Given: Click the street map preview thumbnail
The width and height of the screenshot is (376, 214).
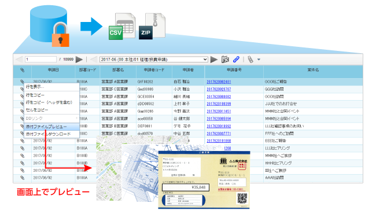Looking at the screenshot, I should [109, 168].
